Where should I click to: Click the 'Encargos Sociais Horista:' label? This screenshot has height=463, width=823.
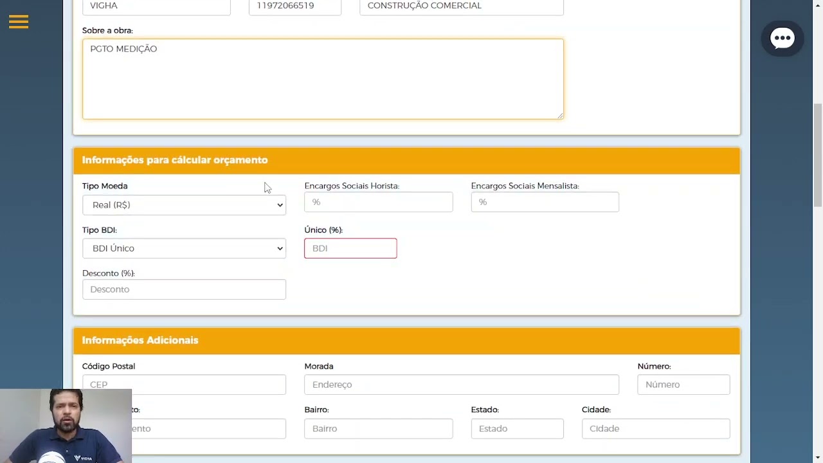pyautogui.click(x=352, y=186)
